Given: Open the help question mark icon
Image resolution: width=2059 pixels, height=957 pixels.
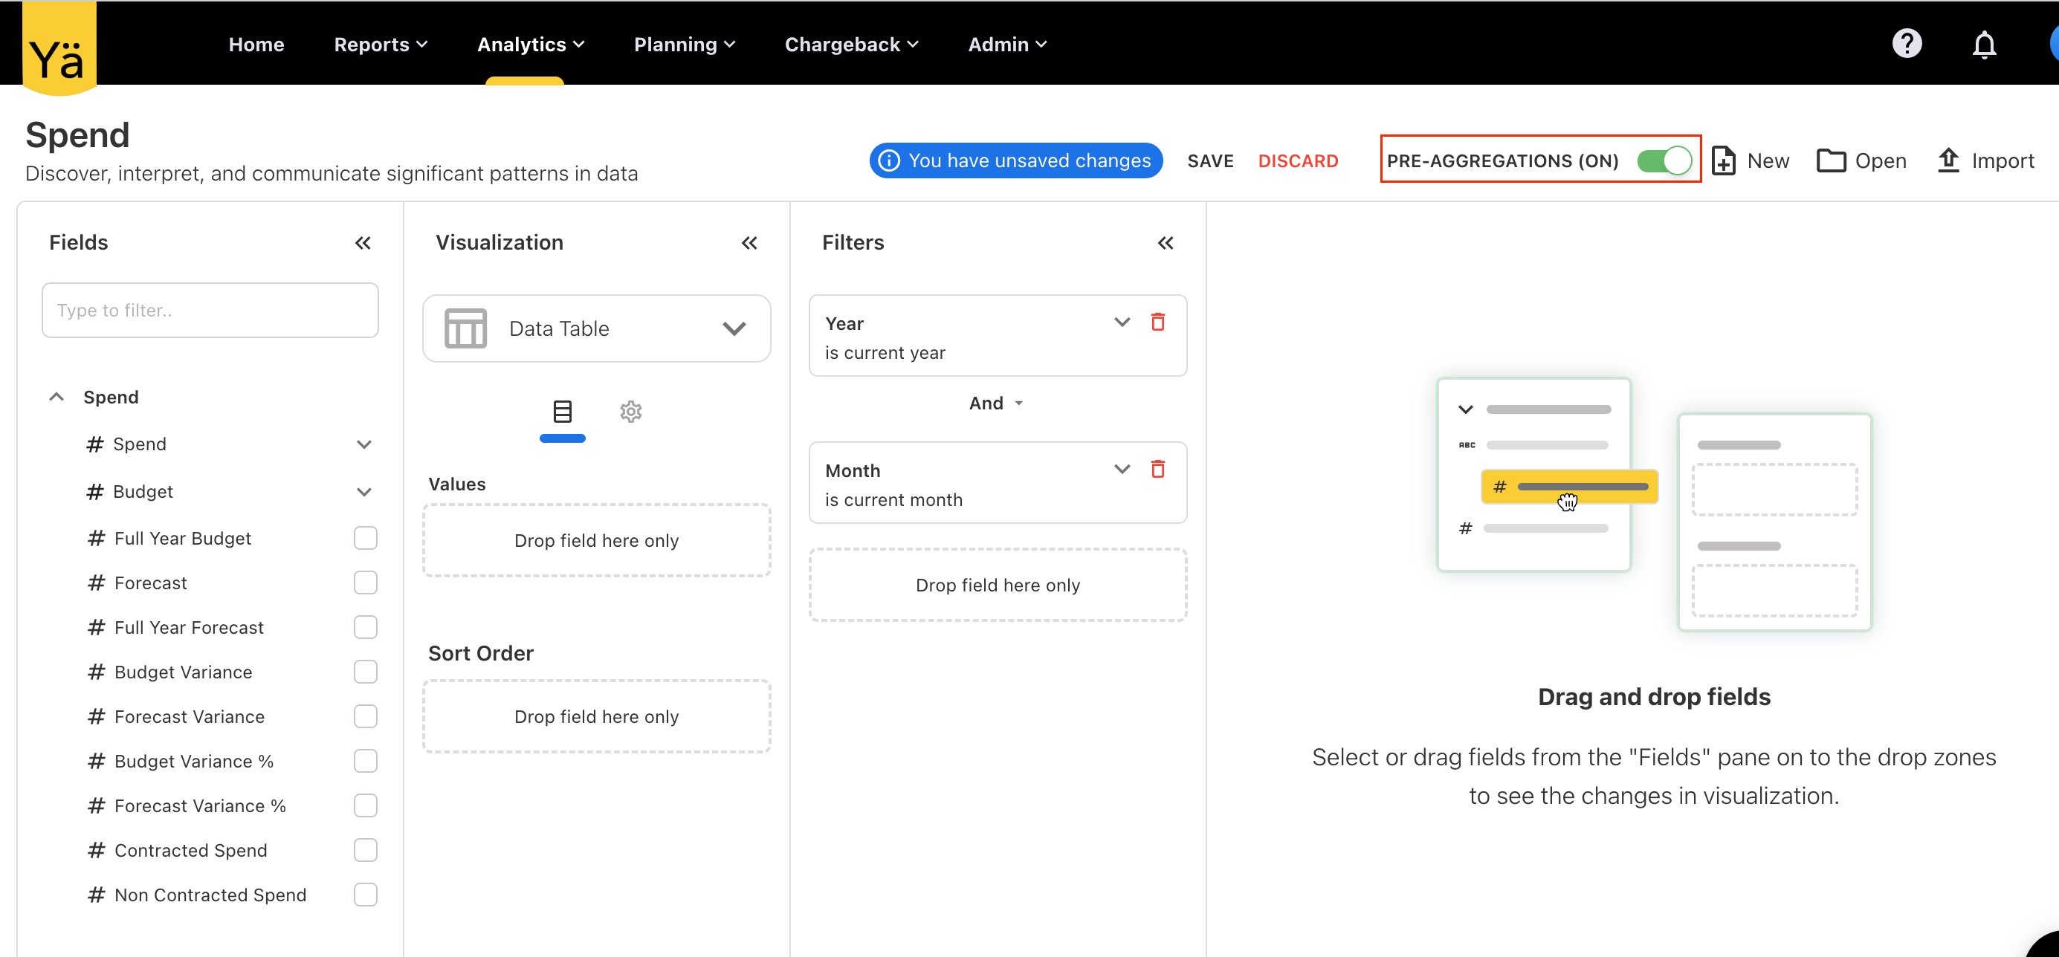Looking at the screenshot, I should point(1907,44).
